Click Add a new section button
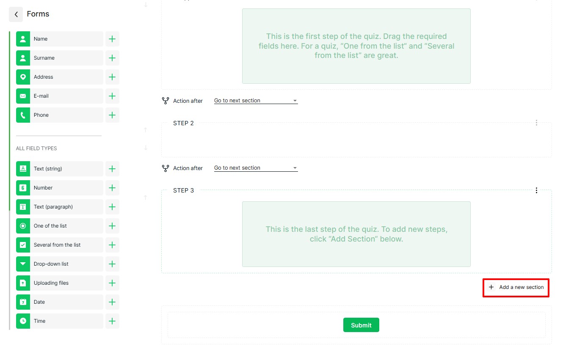 point(516,287)
